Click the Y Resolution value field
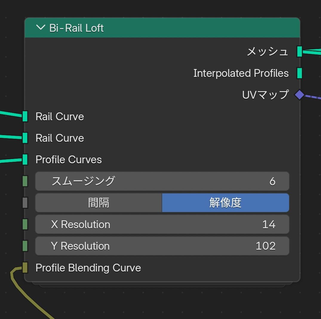Viewport: 321px width, 319px height. [x=162, y=246]
